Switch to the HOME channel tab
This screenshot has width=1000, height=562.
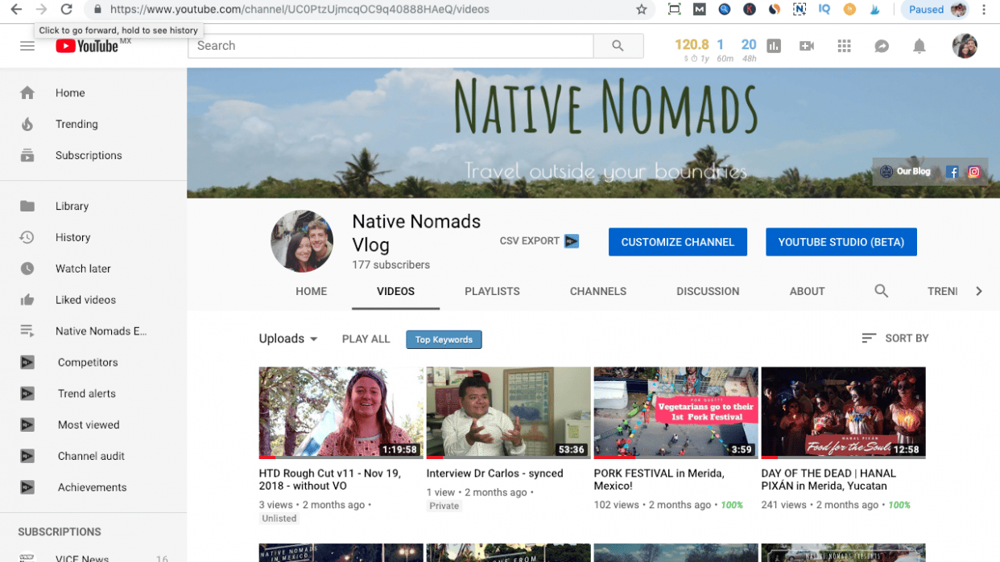pos(311,291)
